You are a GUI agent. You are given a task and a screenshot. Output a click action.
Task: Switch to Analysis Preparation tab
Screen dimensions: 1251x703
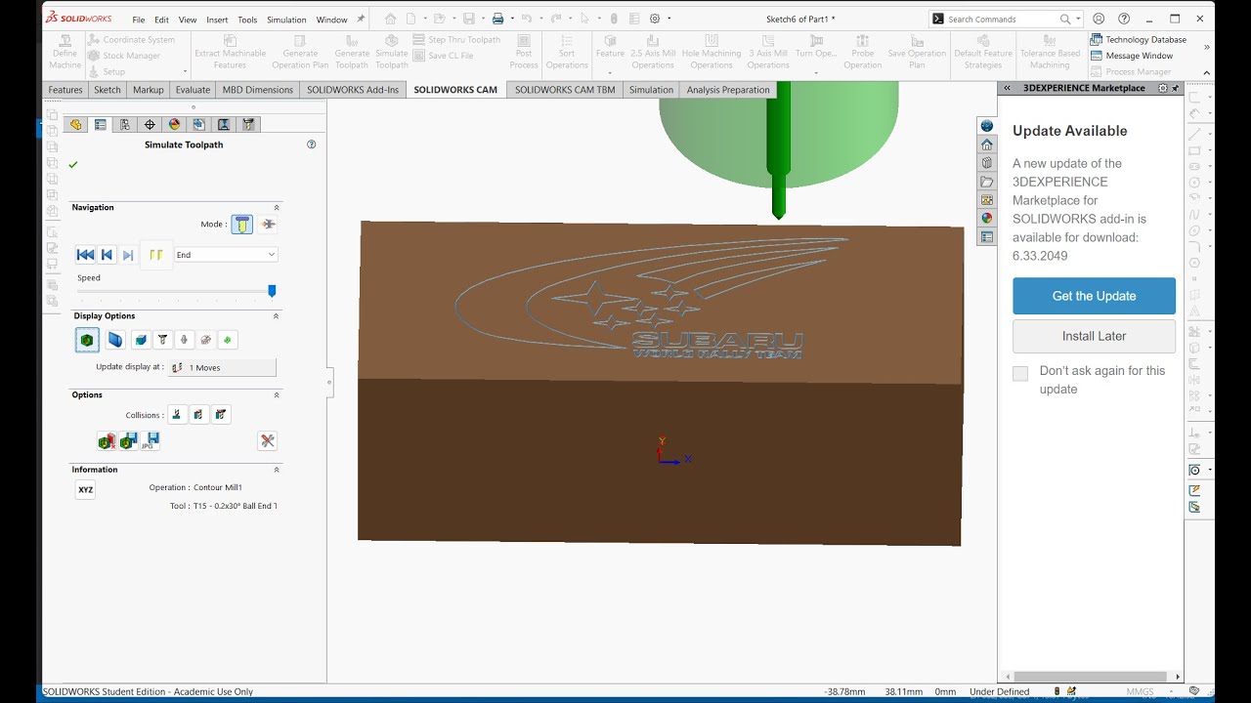[x=728, y=90]
